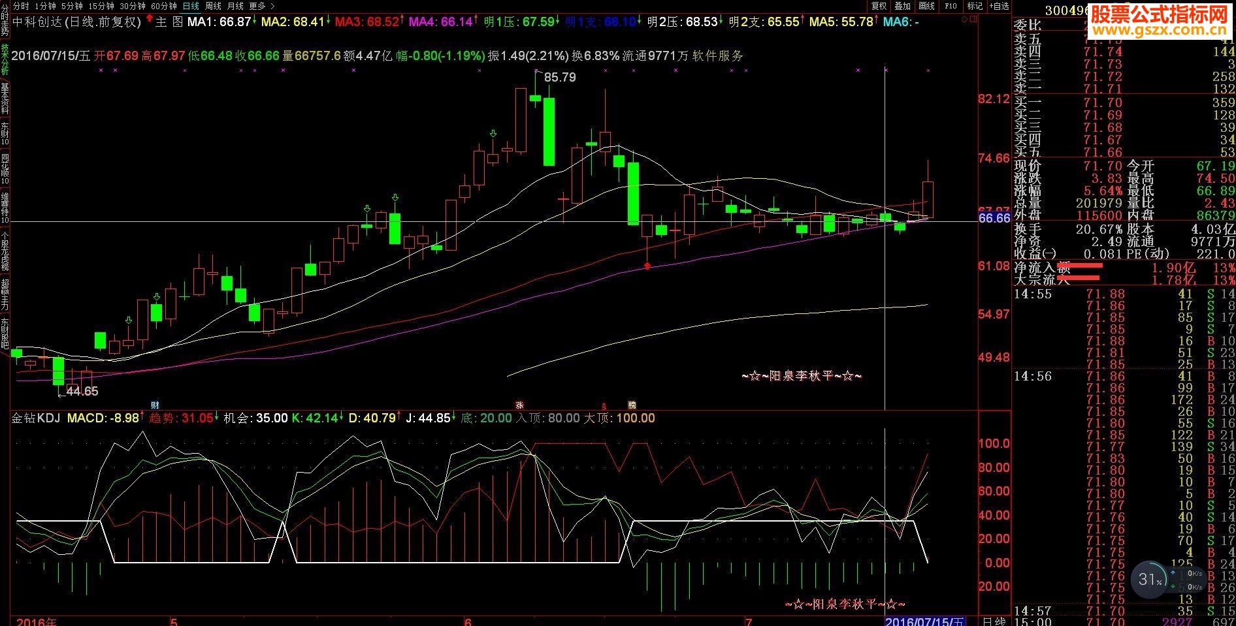1236x626 pixels.
Task: Click the 85.79 high price marker
Action: click(x=560, y=77)
